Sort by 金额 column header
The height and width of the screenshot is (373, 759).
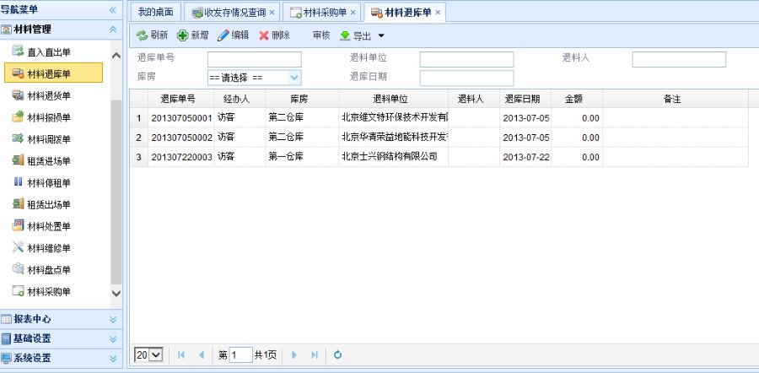(577, 100)
